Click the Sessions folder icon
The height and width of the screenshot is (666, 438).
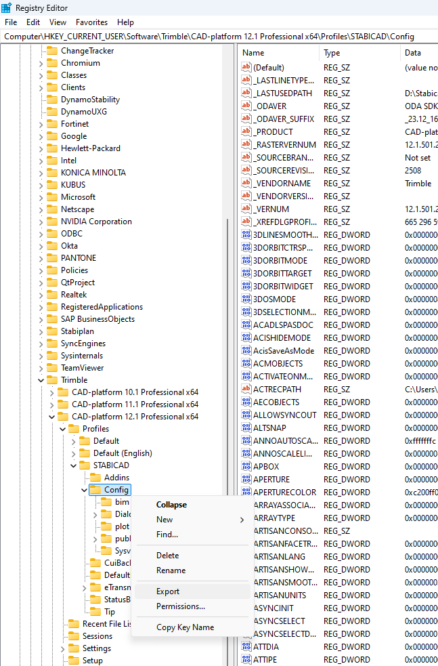click(74, 636)
